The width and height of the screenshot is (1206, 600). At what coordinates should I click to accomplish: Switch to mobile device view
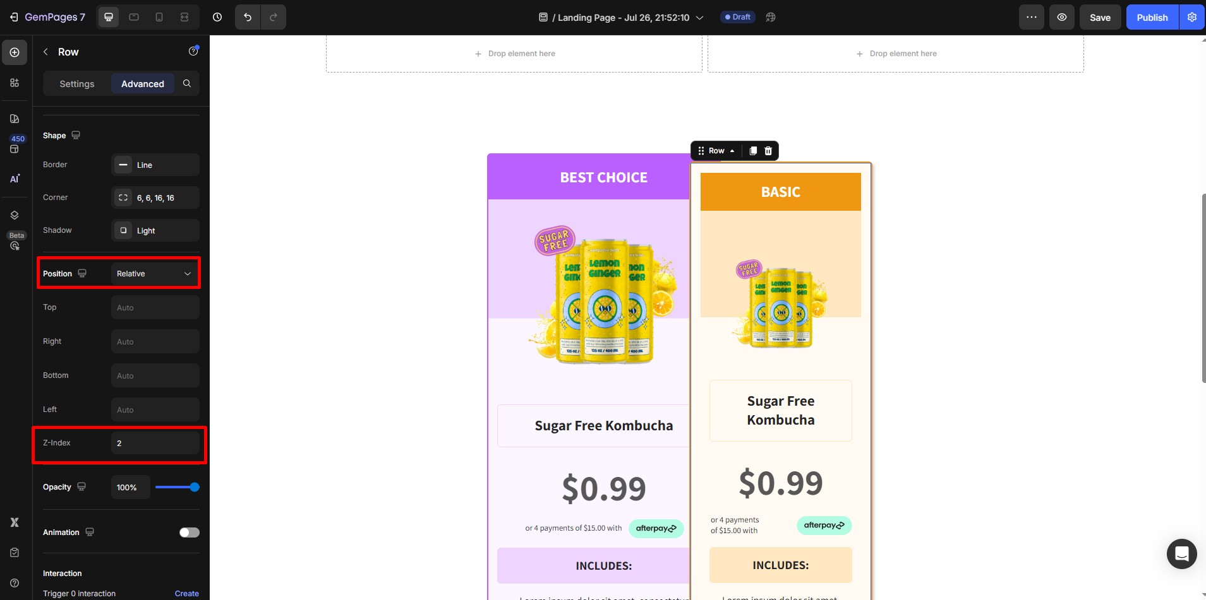[159, 17]
